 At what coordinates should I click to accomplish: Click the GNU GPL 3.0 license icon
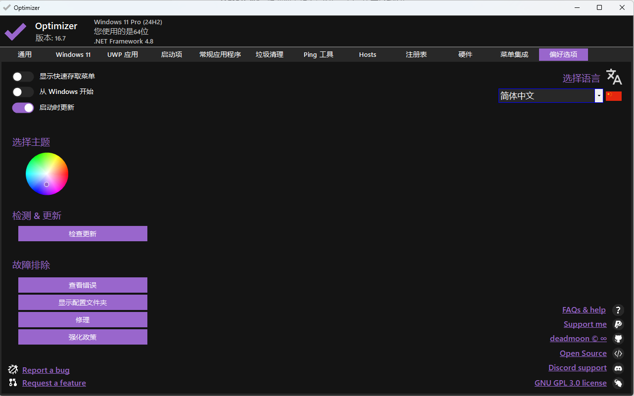(618, 383)
